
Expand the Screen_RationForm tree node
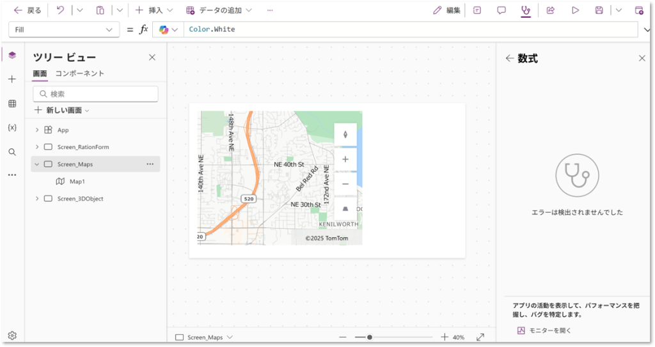pyautogui.click(x=37, y=147)
